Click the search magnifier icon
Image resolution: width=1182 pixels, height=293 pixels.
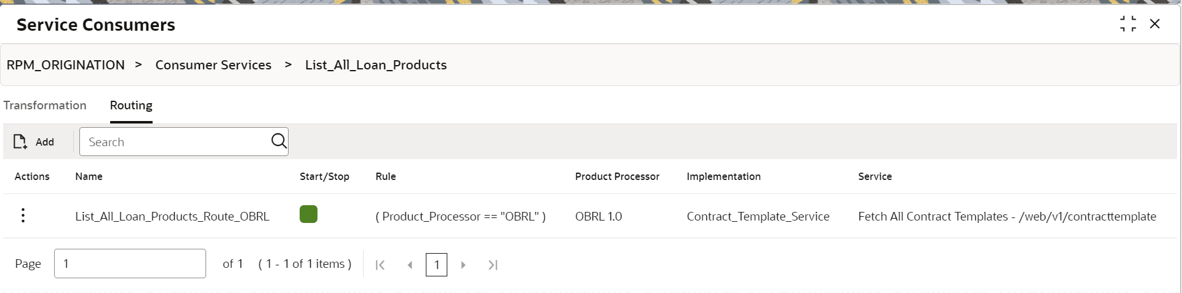pos(279,141)
